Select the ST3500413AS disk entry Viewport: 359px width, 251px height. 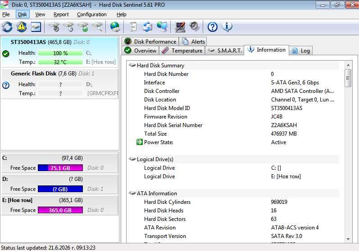59,52
